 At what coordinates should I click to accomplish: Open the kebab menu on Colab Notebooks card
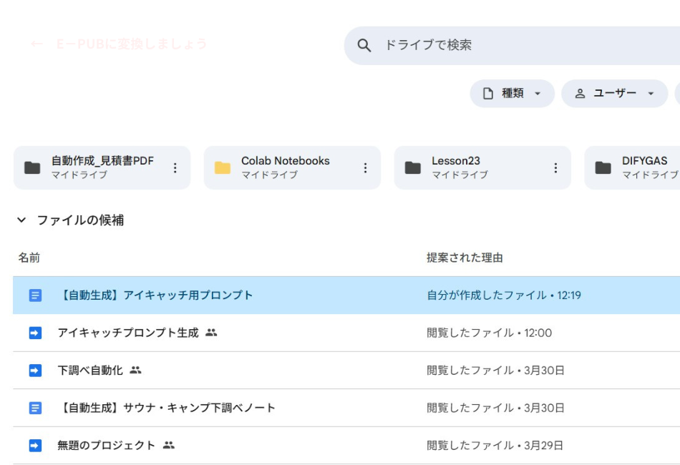pyautogui.click(x=365, y=167)
